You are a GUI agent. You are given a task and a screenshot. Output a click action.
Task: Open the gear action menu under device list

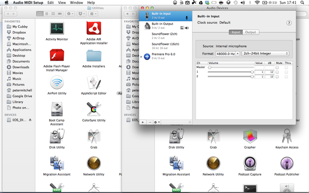(x=157, y=122)
